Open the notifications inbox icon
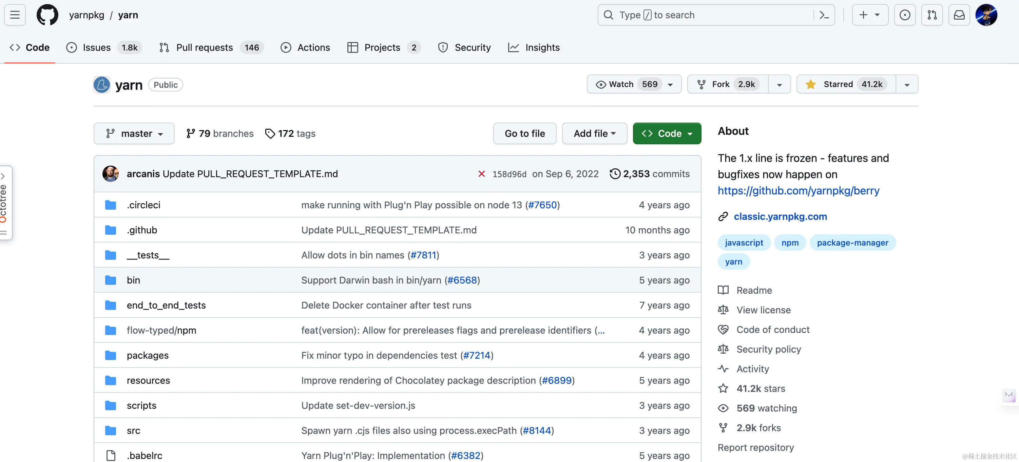 tap(959, 15)
